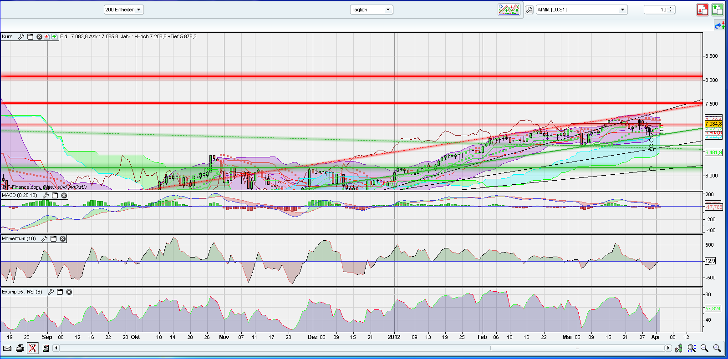
Task: Click the Example5 : RSI (8) label
Action: [22, 292]
